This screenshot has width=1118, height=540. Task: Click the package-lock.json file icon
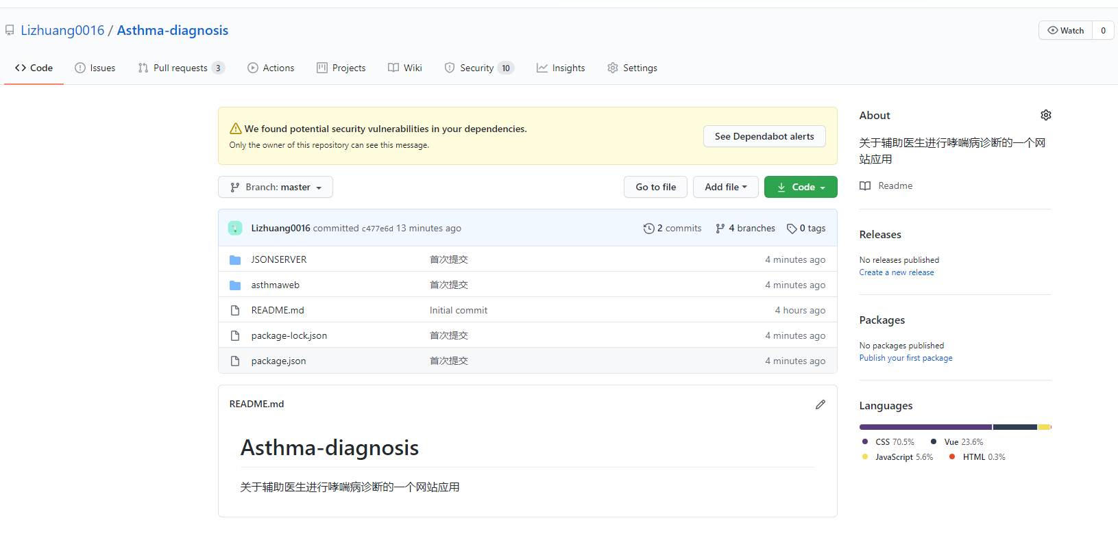pyautogui.click(x=235, y=336)
